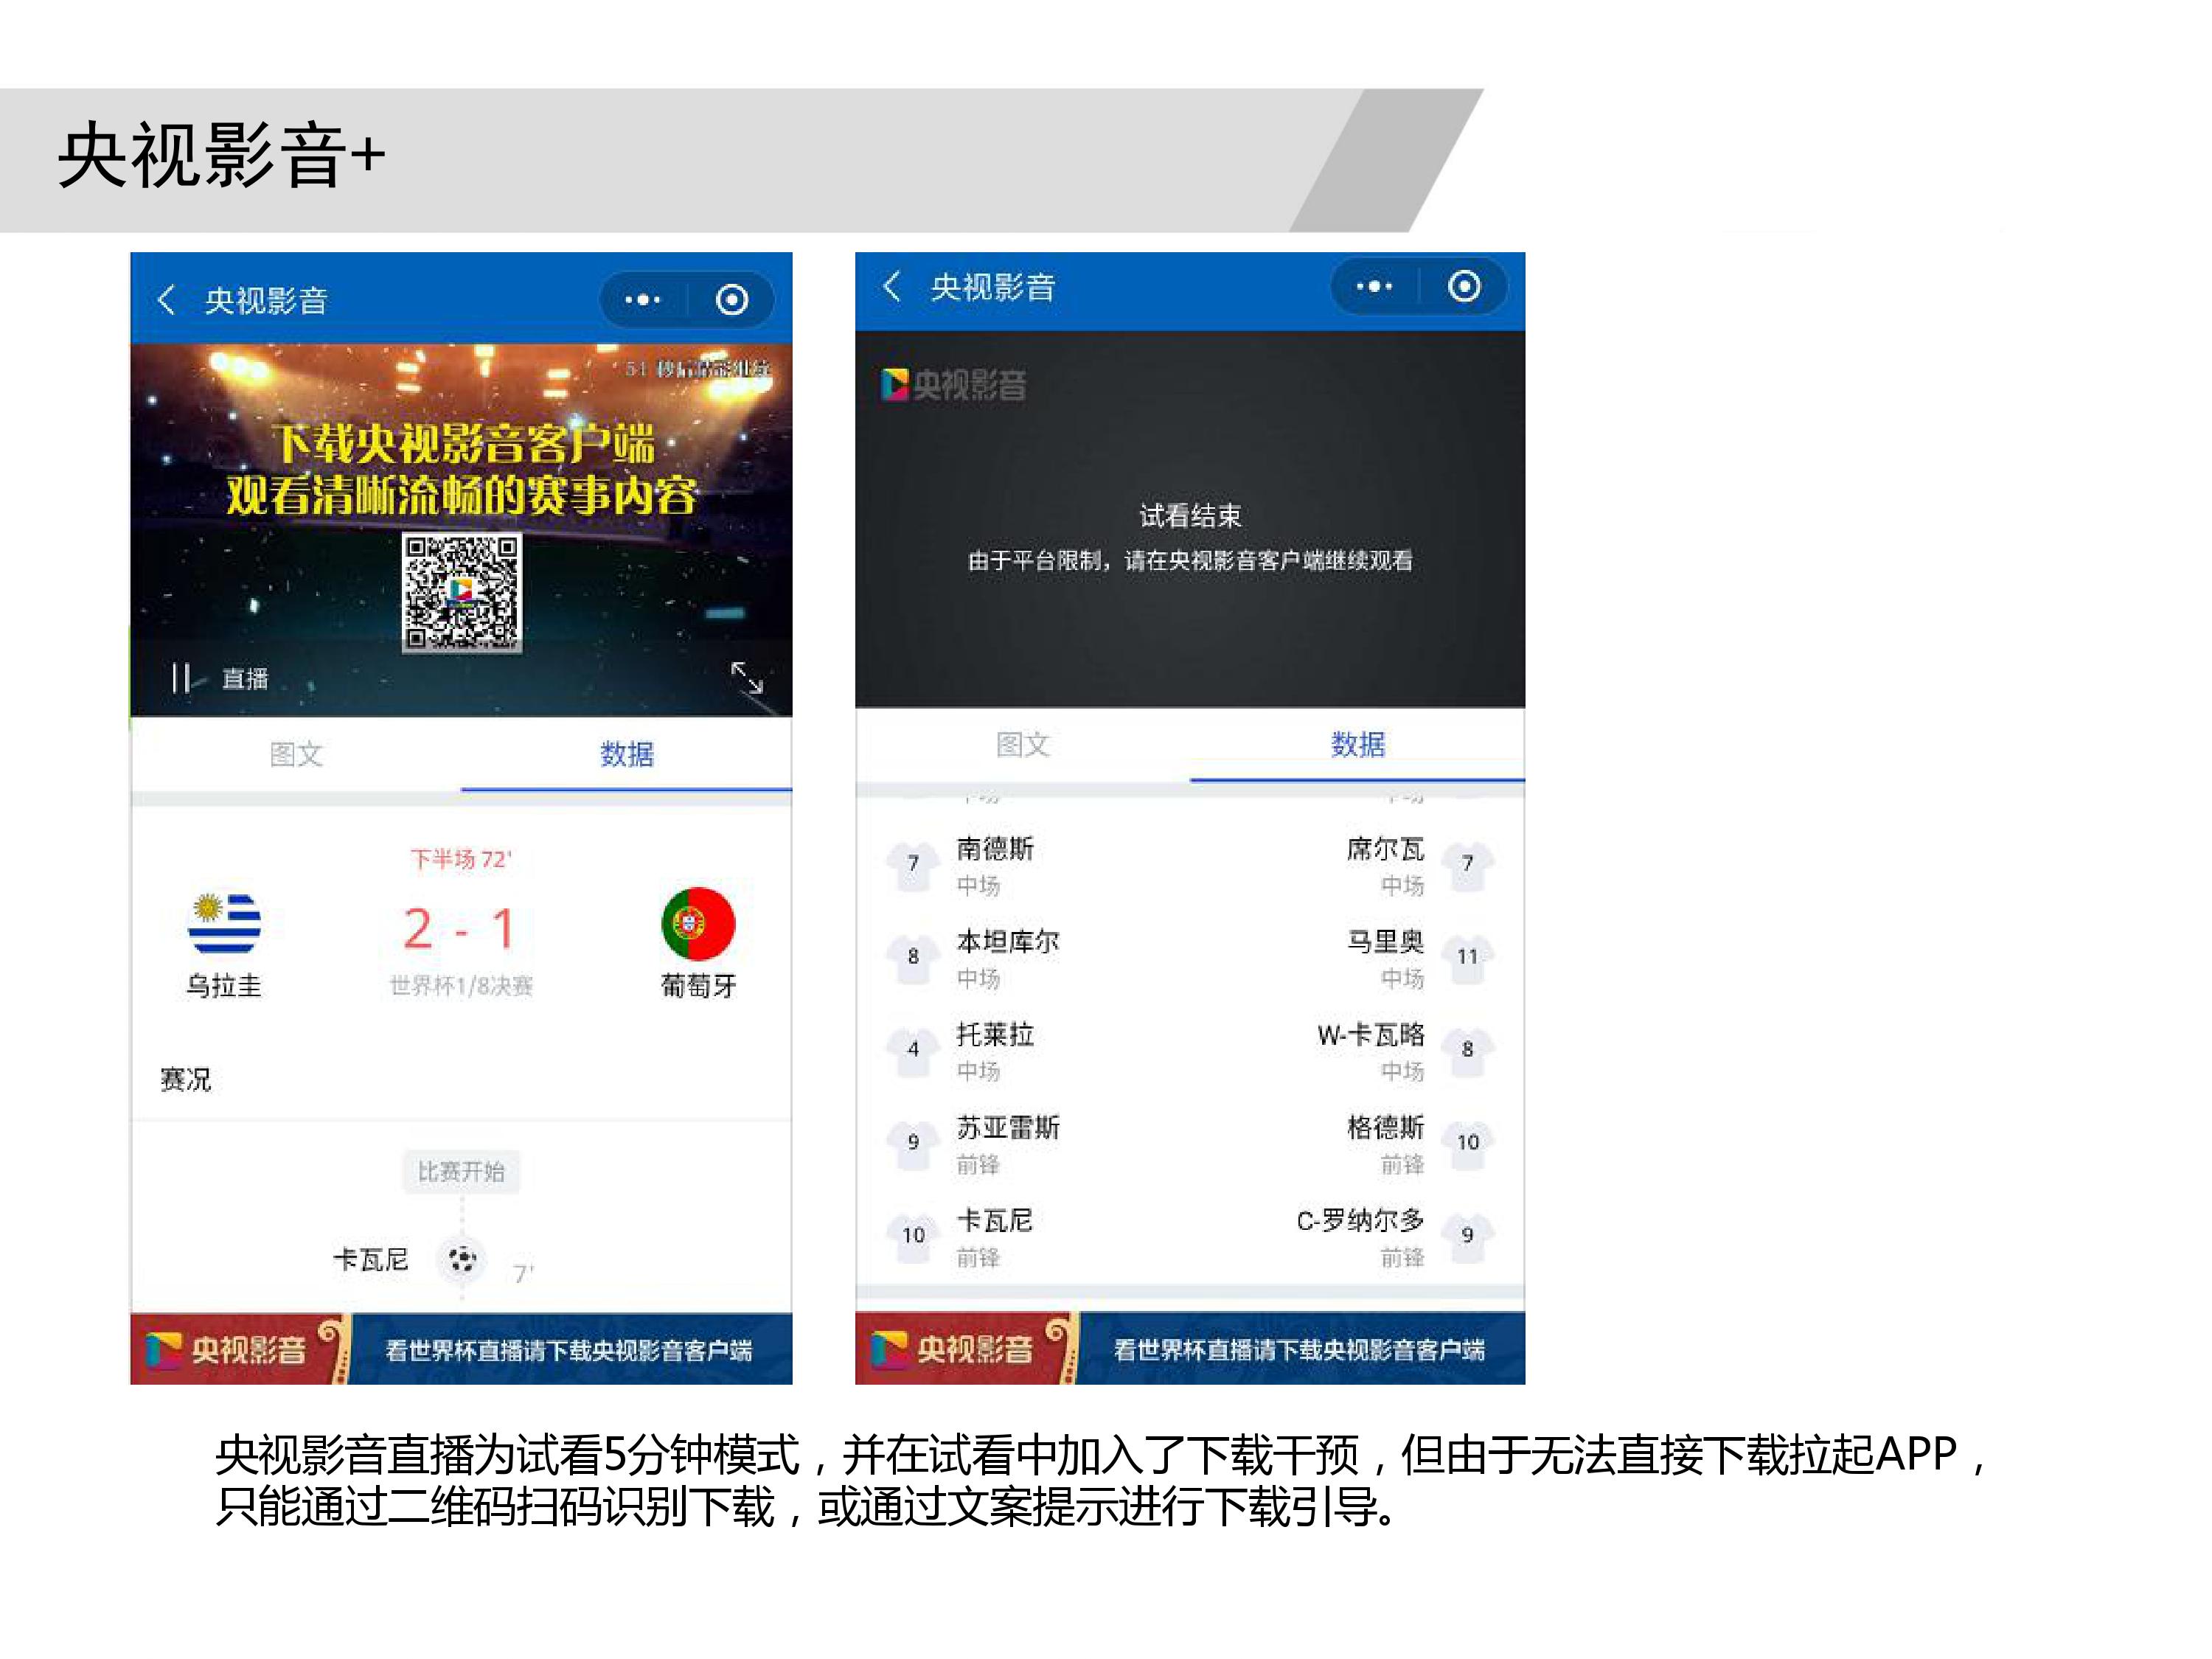Select player 卡瓦尼 in right phone lineup
2212x1659 pixels.
coord(995,1221)
